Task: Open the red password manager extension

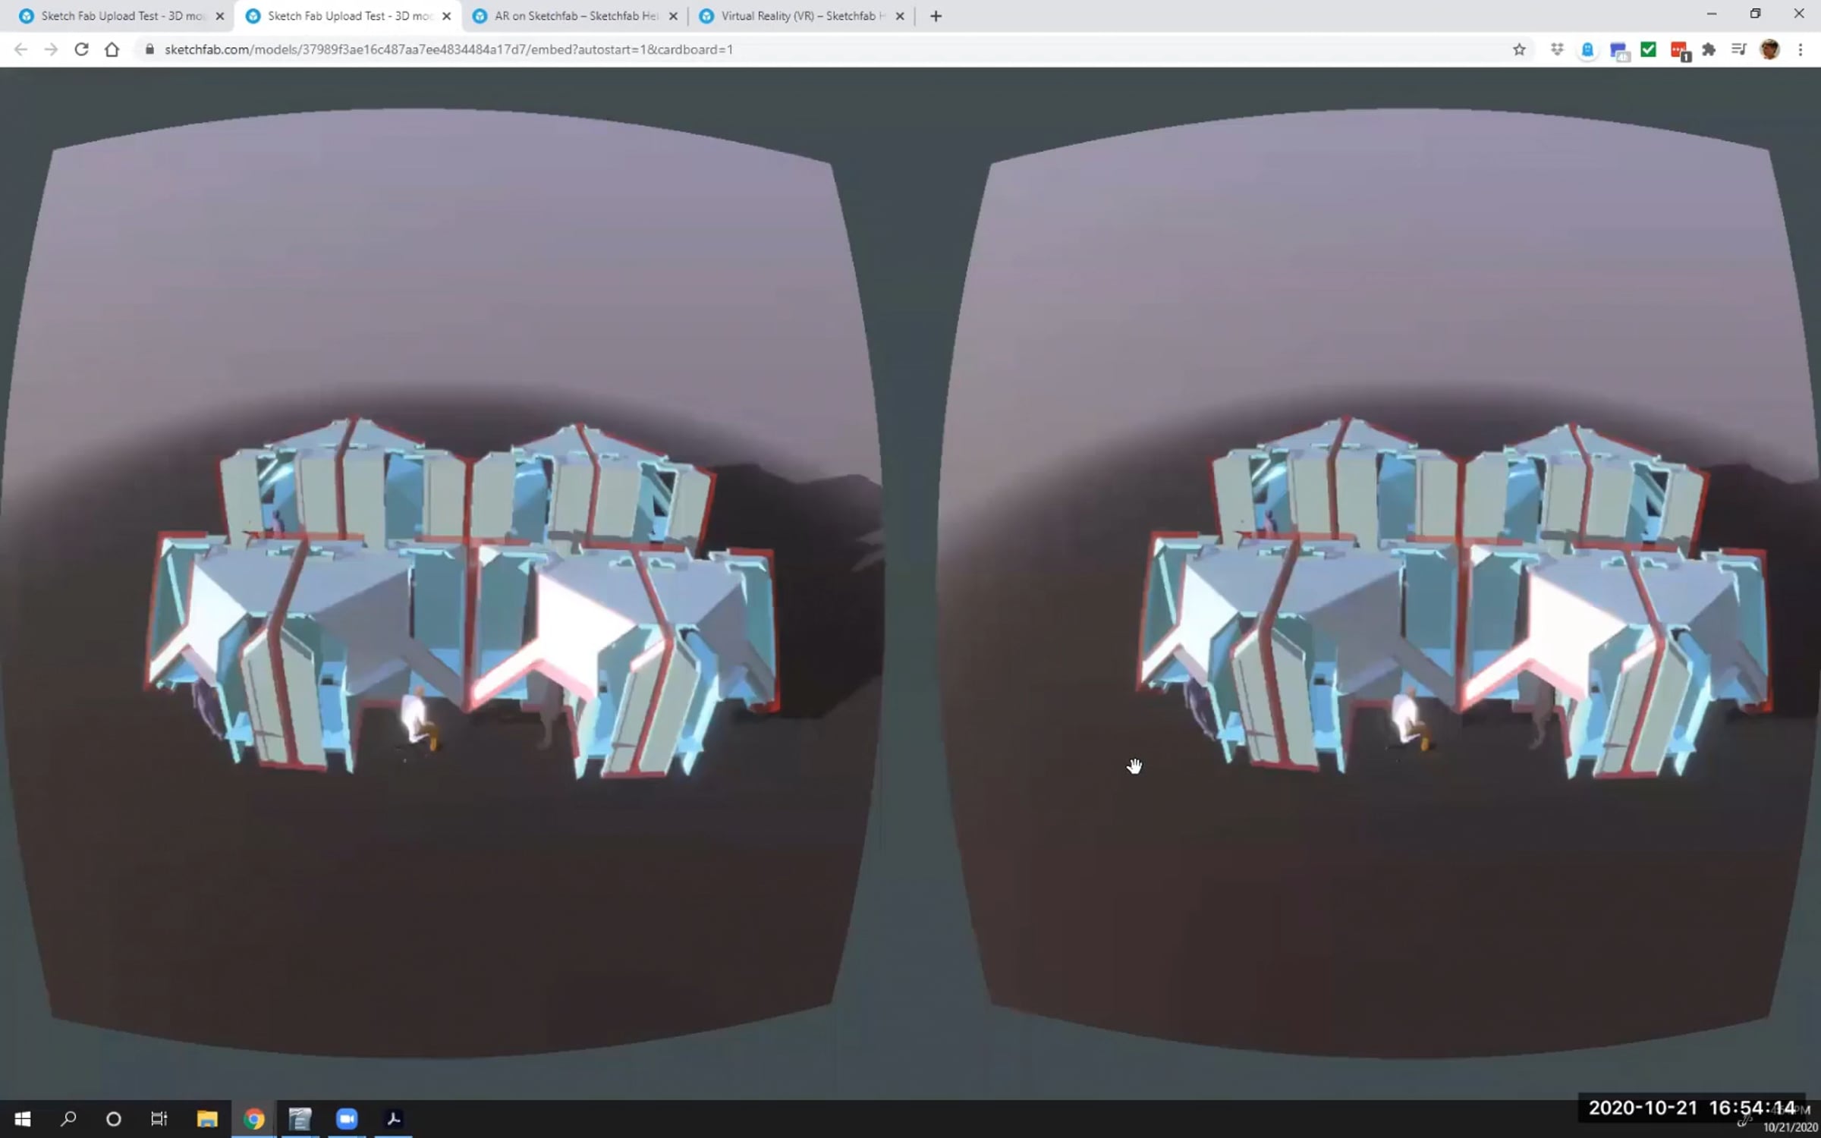Action: coord(1678,50)
